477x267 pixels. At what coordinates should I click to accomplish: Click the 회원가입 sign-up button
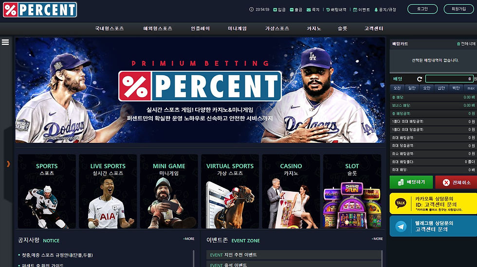pyautogui.click(x=459, y=9)
